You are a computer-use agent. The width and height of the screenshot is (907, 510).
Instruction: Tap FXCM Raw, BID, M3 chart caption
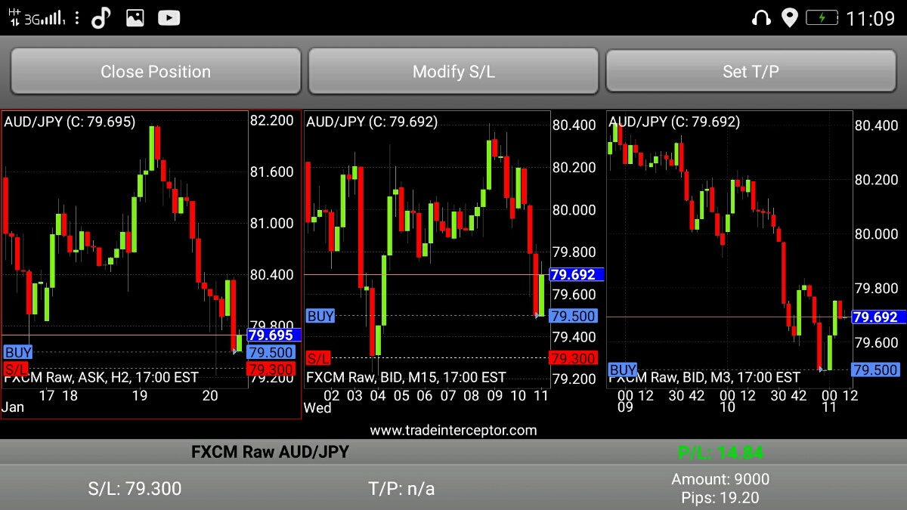click(x=704, y=376)
